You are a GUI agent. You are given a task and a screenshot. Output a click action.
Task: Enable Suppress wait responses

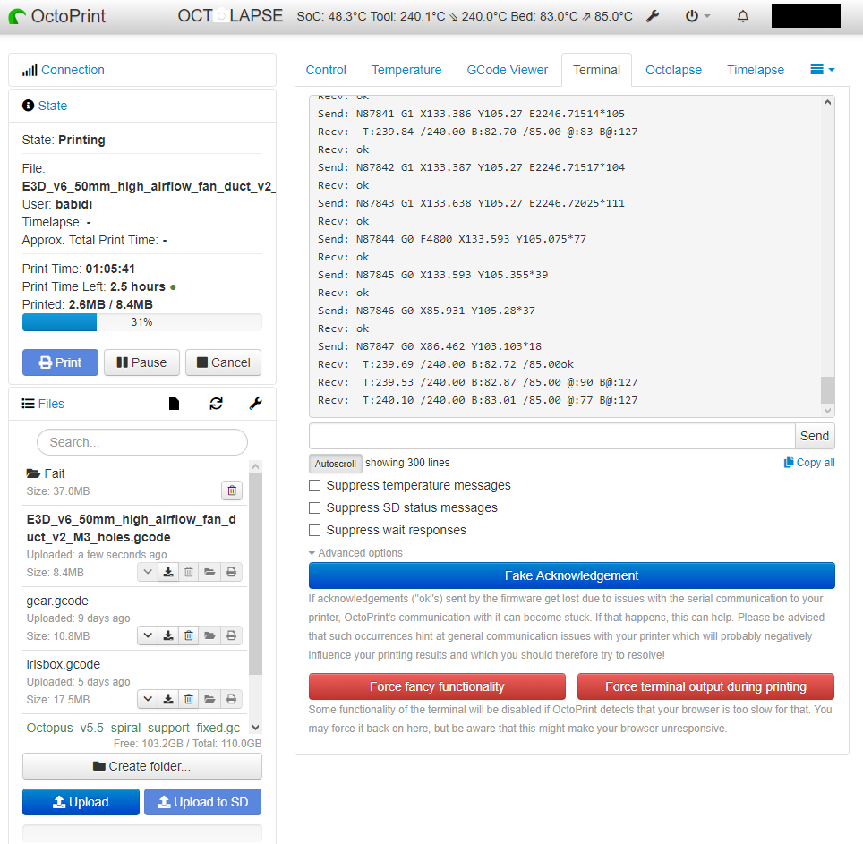tap(315, 531)
